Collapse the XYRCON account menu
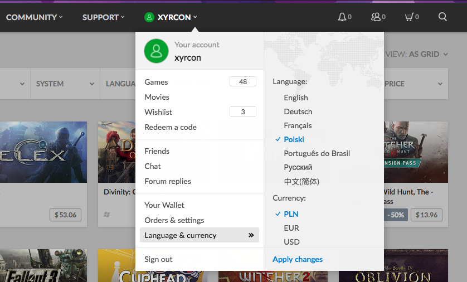The image size is (467, 282). [171, 17]
